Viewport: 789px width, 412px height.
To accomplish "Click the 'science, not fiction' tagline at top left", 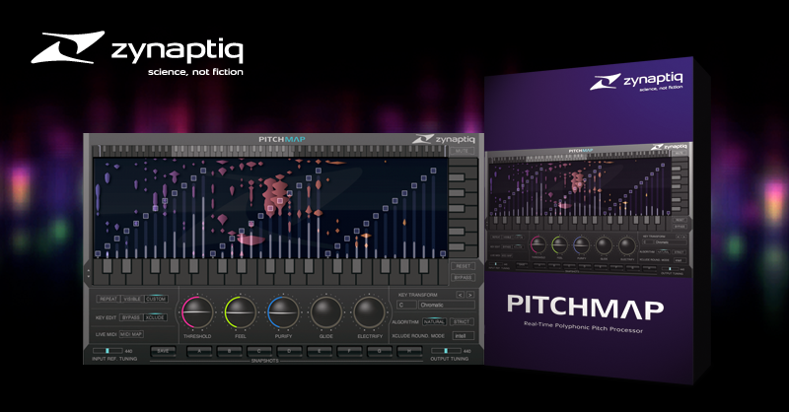I will click(x=195, y=72).
